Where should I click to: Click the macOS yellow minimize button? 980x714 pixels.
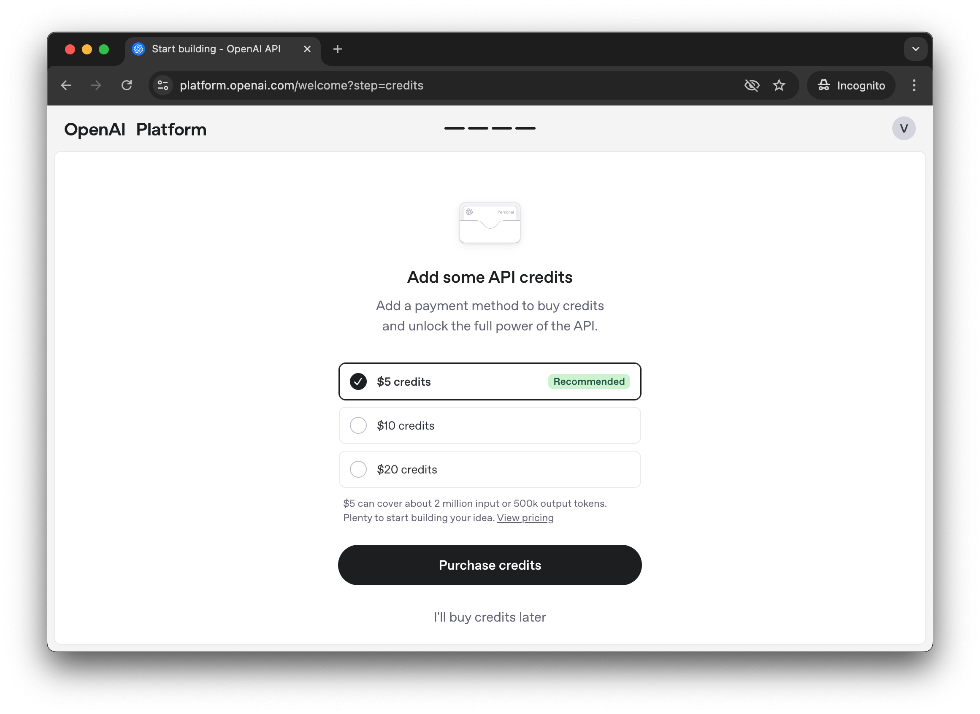coord(87,49)
